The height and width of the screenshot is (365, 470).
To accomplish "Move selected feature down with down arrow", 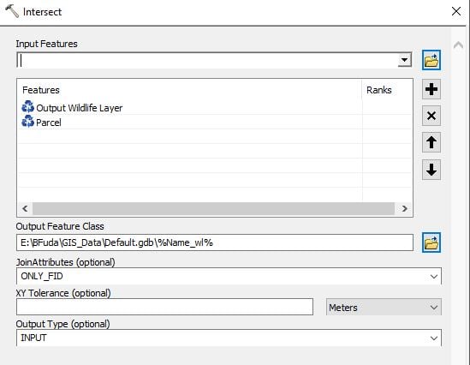I will tap(431, 170).
